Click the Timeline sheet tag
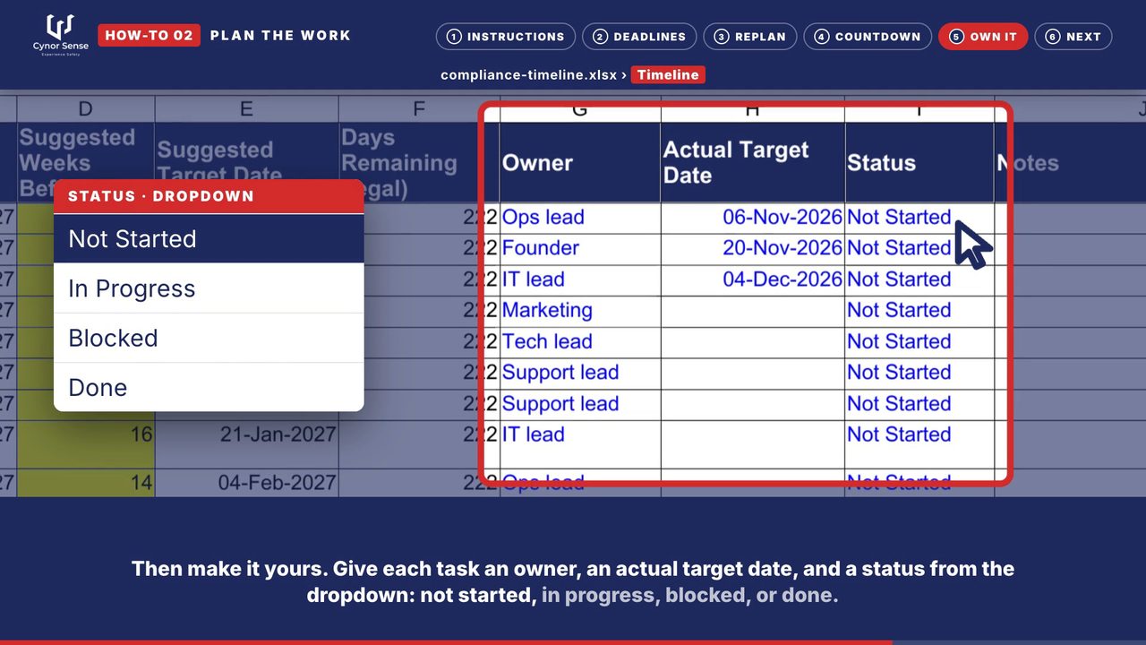The height and width of the screenshot is (645, 1146). [668, 75]
